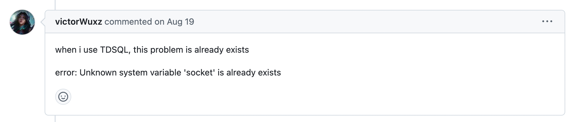Viewport: 577px width, 122px height.
Task: Click the timeline line below the comment box
Action: (55, 119)
